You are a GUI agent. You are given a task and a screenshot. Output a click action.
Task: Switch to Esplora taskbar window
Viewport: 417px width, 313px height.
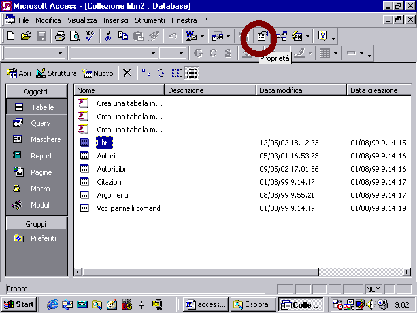(253, 304)
